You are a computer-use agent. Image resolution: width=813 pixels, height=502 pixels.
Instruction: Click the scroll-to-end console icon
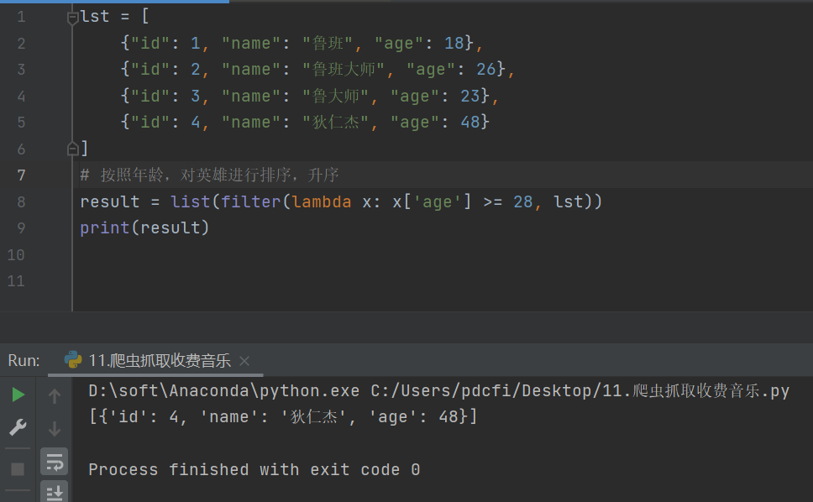click(x=55, y=492)
